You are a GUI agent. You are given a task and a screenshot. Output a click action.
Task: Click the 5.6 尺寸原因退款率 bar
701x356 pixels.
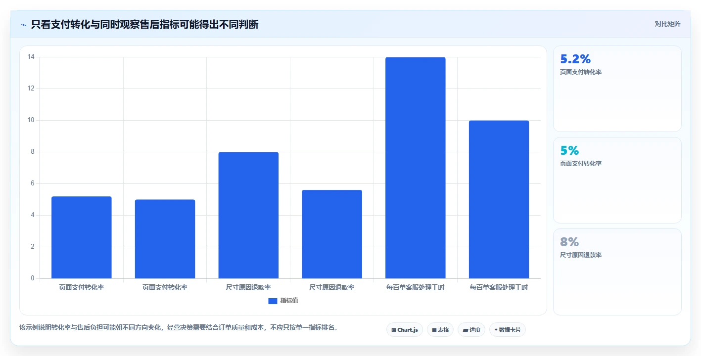332,234
